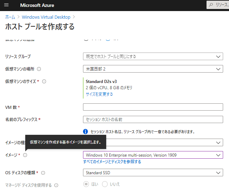The width and height of the screenshot is (229, 196).
Task: Click the セッション ホスト名 uniqueness notice text
Action: tap(143, 132)
